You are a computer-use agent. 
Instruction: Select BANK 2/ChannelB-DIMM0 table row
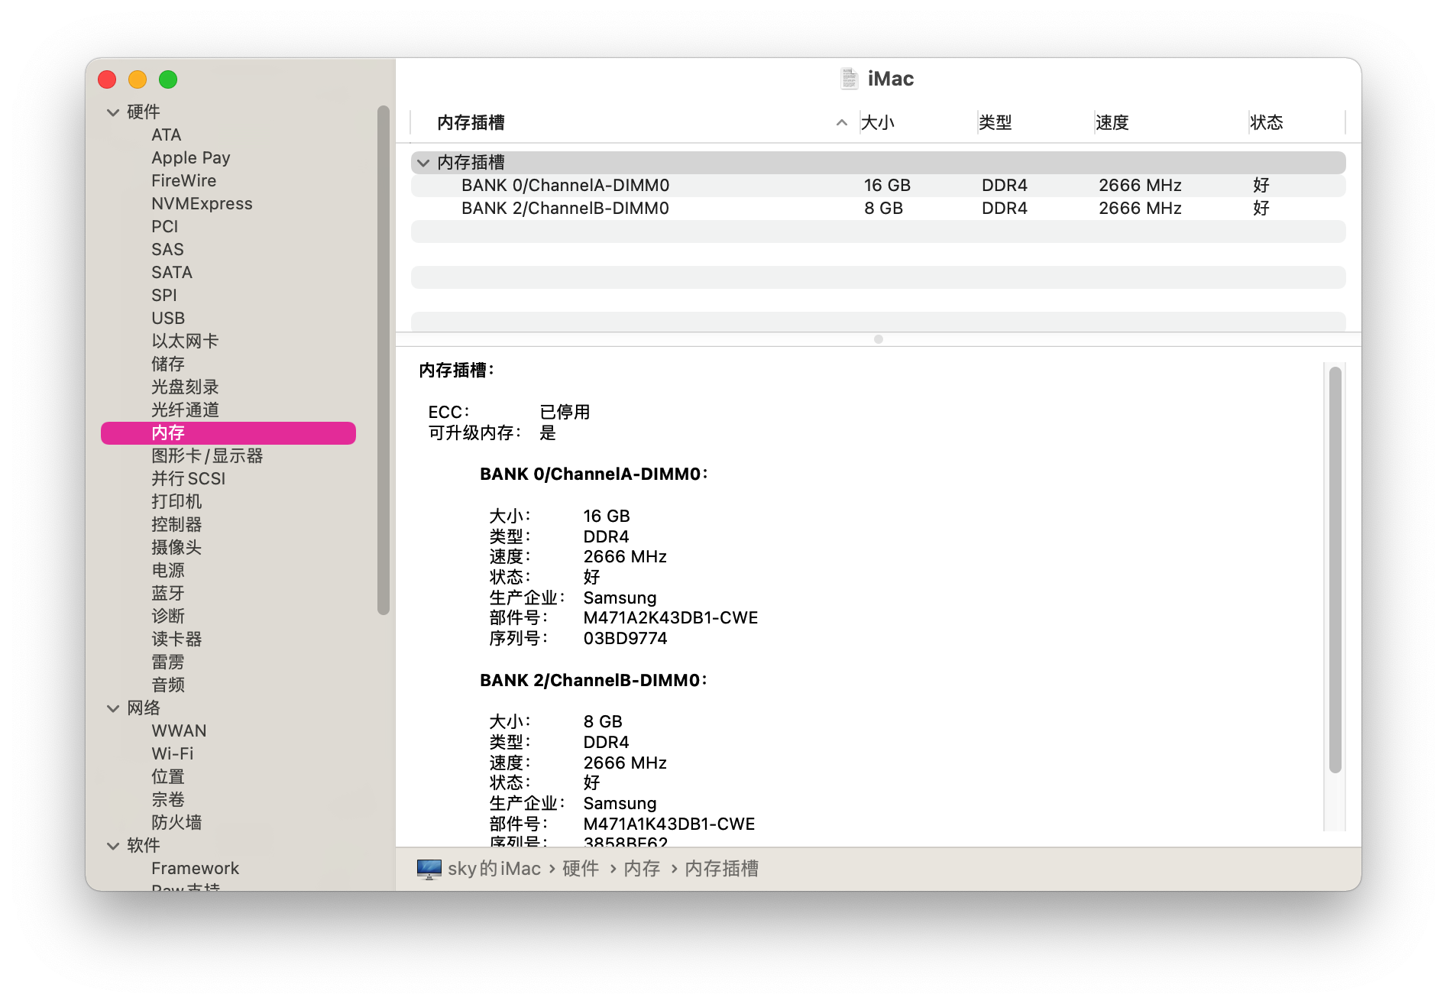pyautogui.click(x=878, y=209)
